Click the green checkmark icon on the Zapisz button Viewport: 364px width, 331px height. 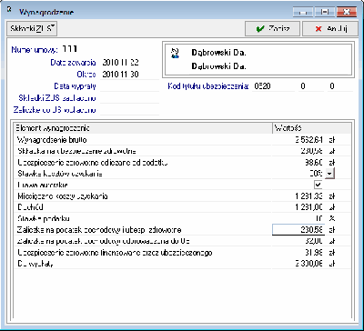260,29
